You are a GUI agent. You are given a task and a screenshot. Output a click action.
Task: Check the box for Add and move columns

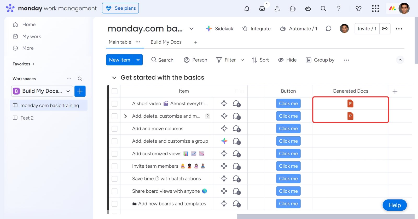point(114,129)
